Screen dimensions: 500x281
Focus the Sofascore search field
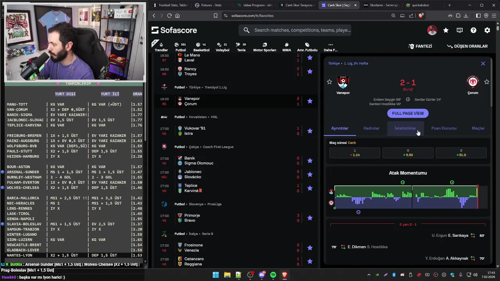pos(295,30)
